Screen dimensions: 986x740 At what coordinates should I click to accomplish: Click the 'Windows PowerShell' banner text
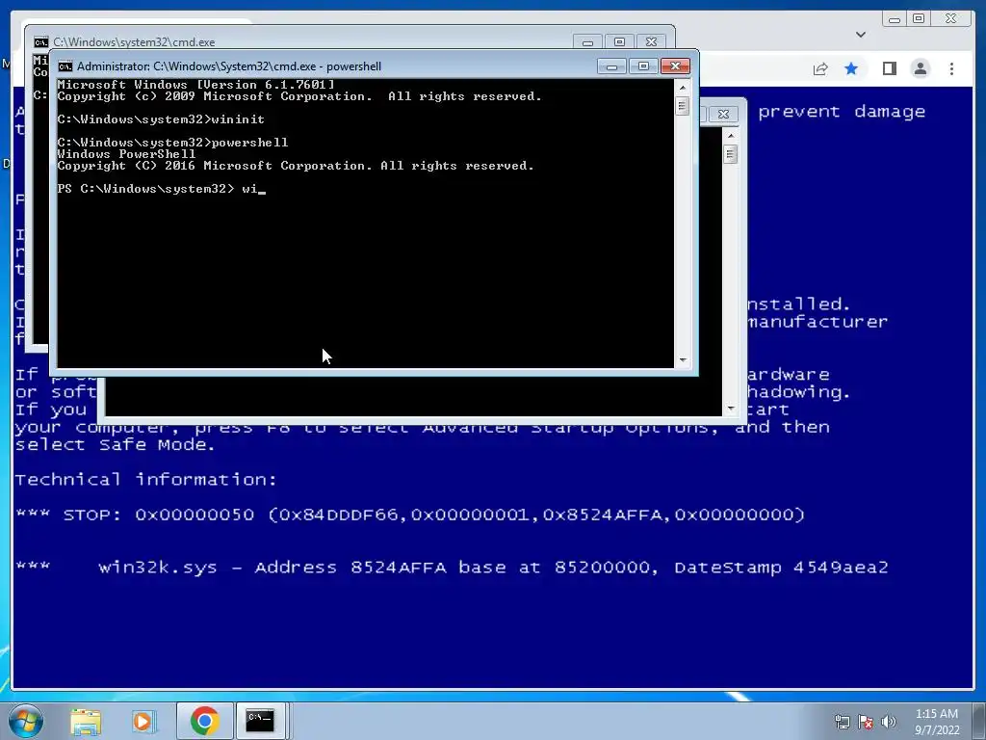126,154
